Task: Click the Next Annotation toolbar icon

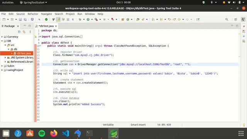Action: (153, 19)
